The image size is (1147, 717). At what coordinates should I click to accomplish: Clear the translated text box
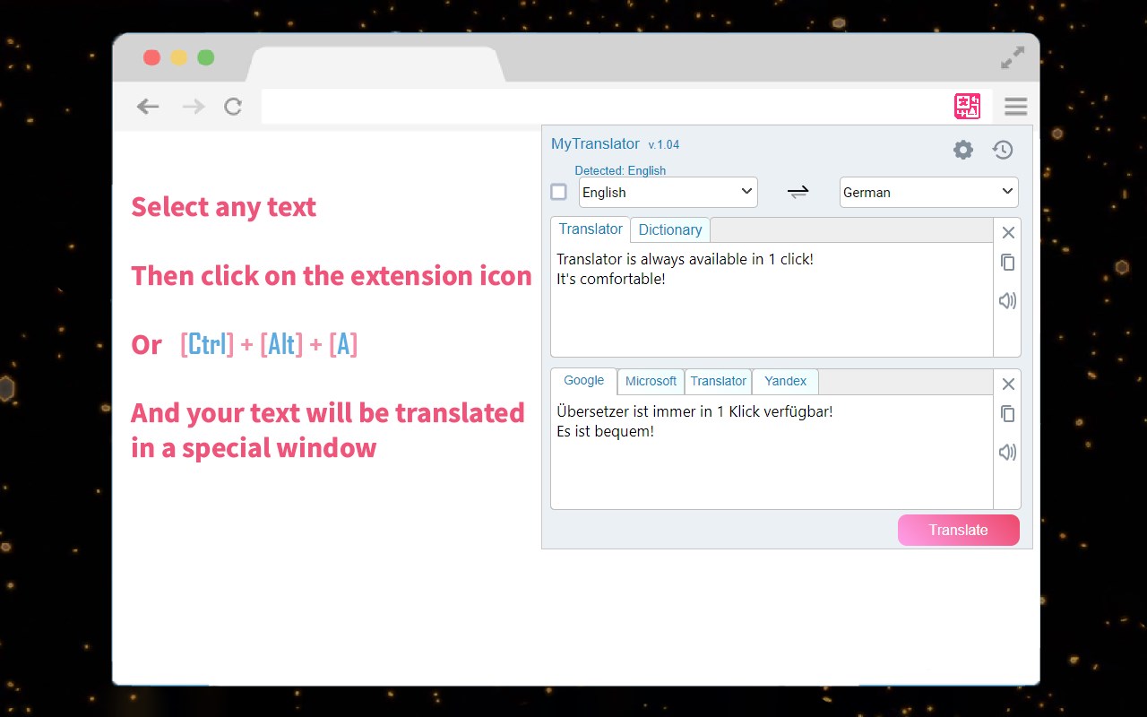[1008, 384]
